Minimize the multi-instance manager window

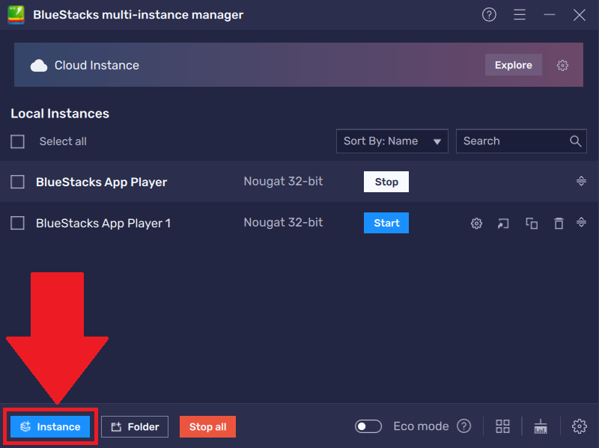coord(550,15)
